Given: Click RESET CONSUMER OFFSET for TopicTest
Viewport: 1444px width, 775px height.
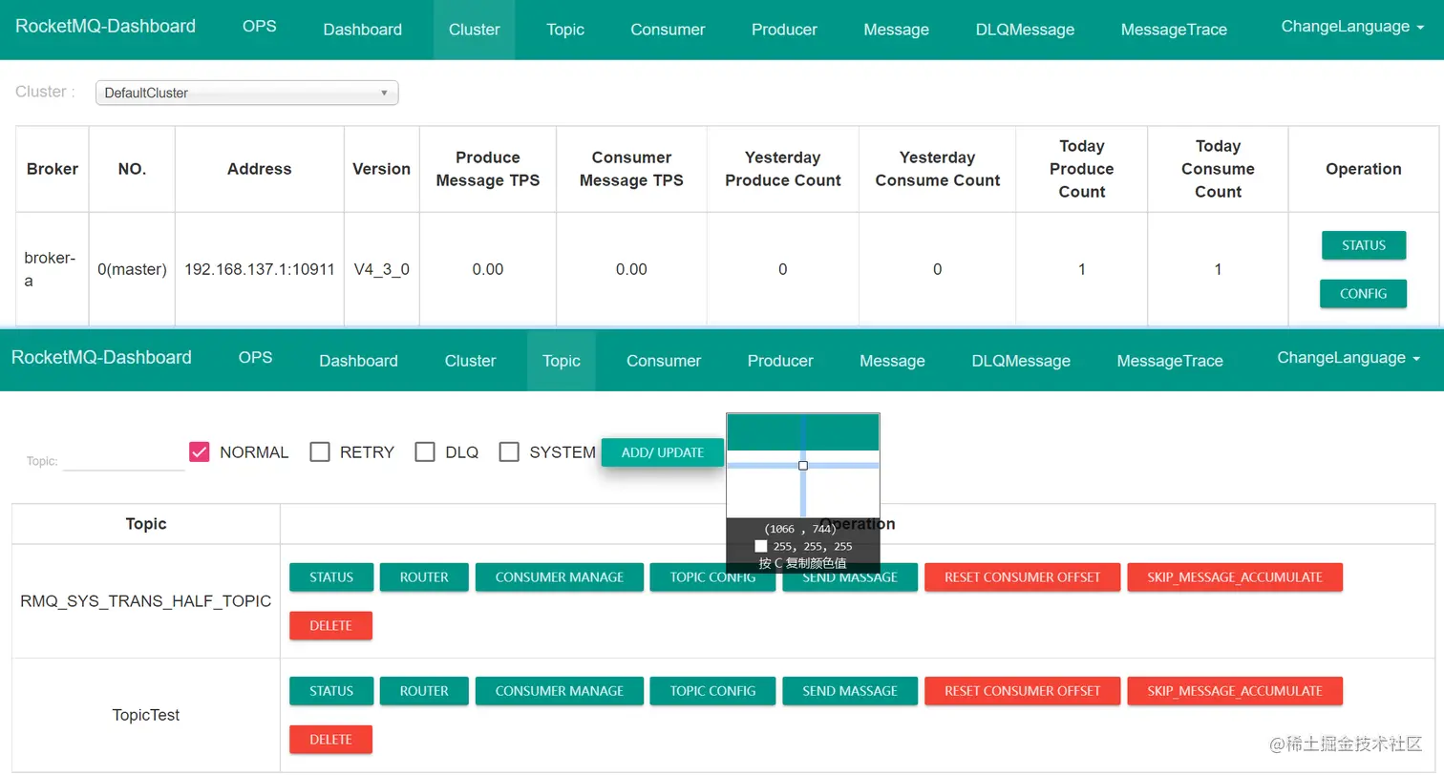Looking at the screenshot, I should (1022, 691).
